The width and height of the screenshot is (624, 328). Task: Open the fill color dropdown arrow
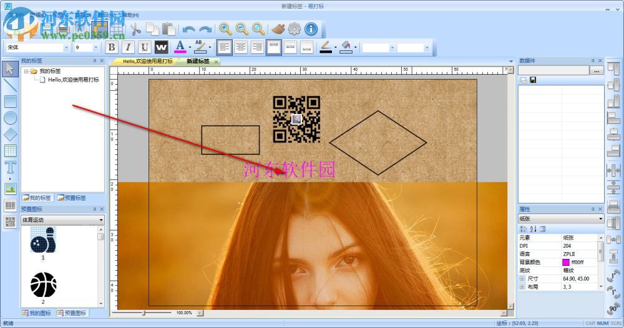[355, 48]
